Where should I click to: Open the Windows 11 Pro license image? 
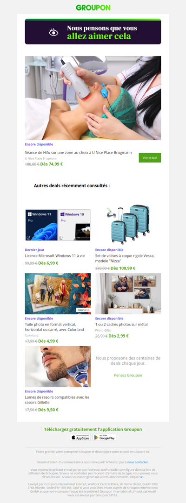click(58, 225)
